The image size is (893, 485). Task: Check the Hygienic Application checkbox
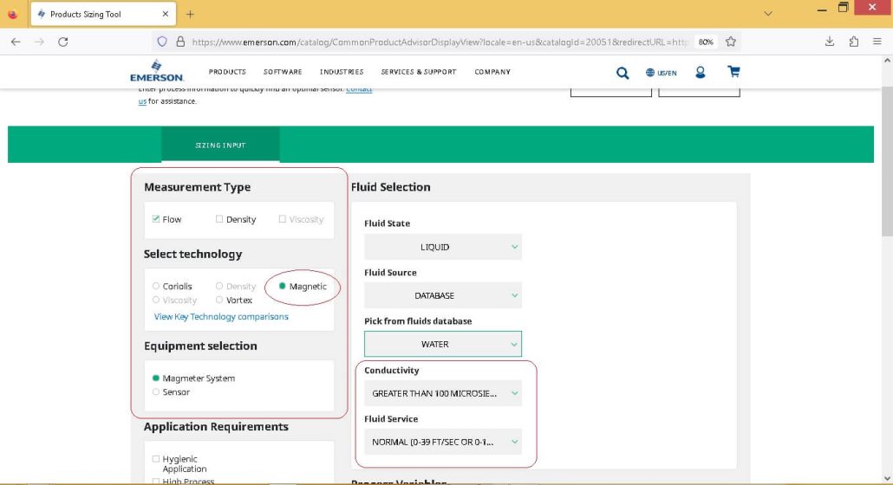tap(155, 459)
